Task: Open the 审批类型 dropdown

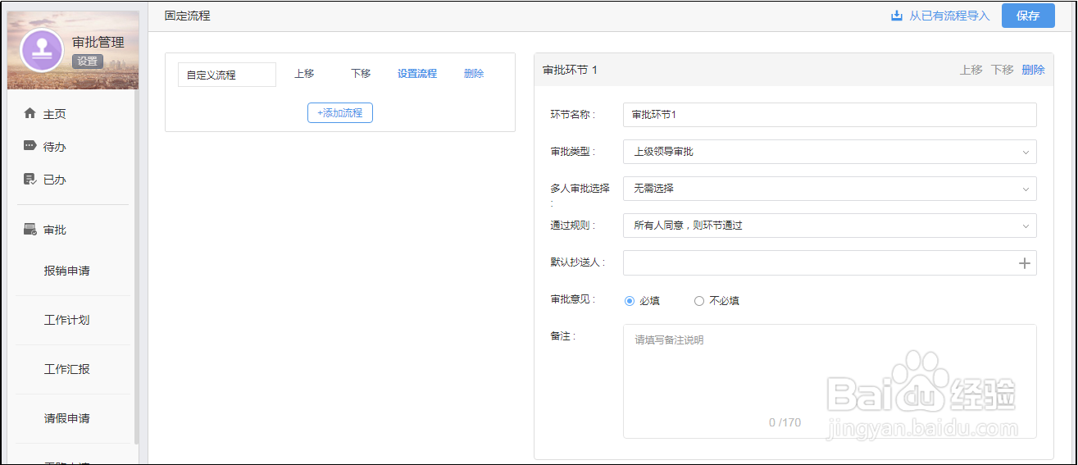Action: coord(830,152)
